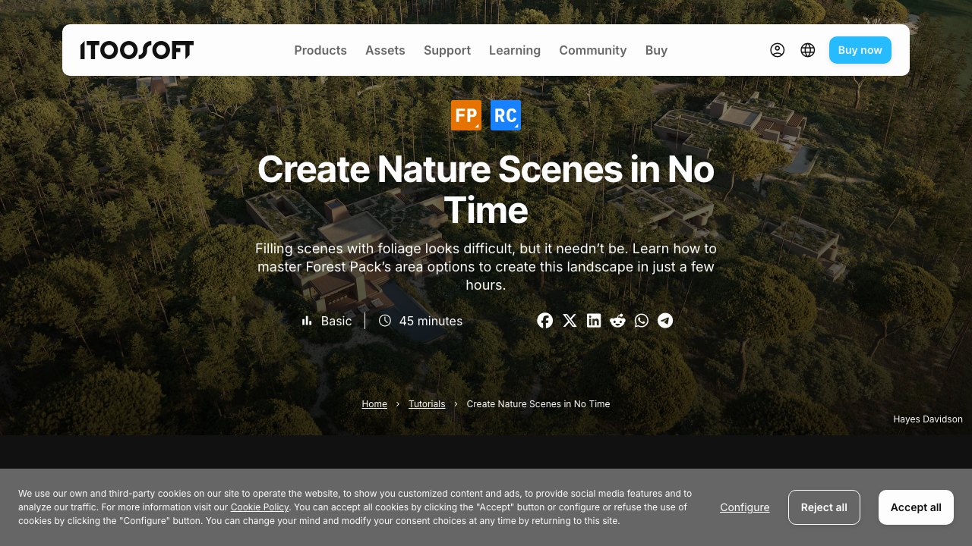Open the Assets menu
Screen dimensions: 972x546
(x=385, y=50)
